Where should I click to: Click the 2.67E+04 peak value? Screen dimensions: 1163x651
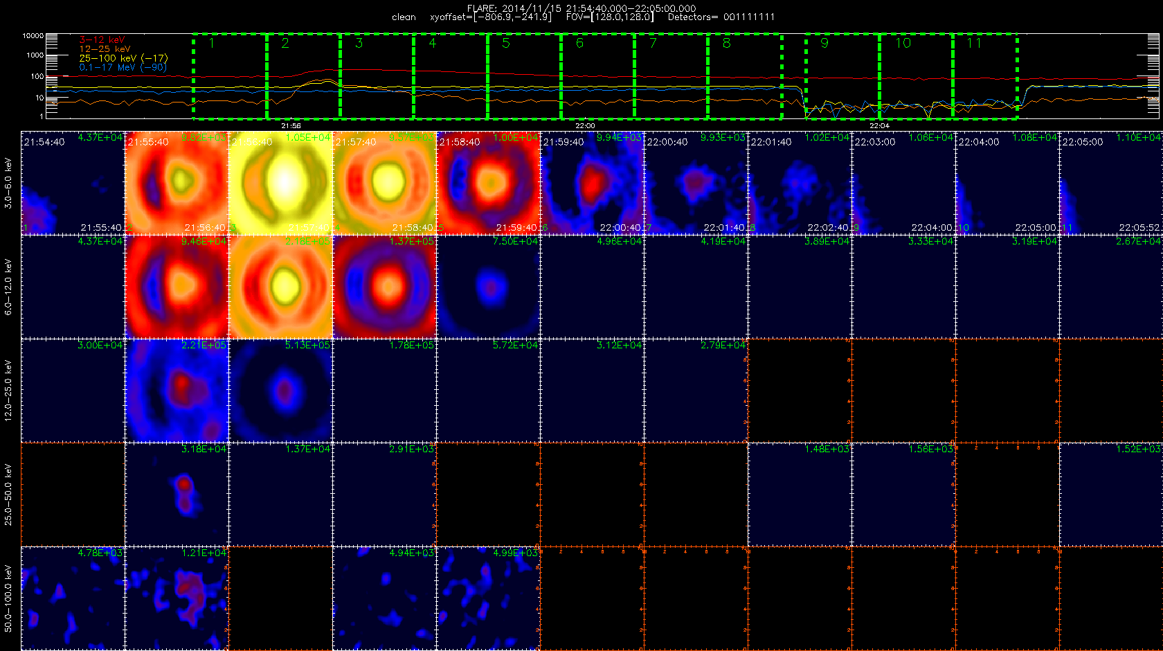pyautogui.click(x=1139, y=241)
